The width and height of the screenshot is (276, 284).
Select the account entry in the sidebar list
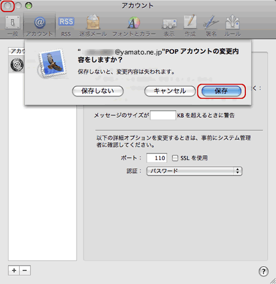pyautogui.click(x=17, y=65)
